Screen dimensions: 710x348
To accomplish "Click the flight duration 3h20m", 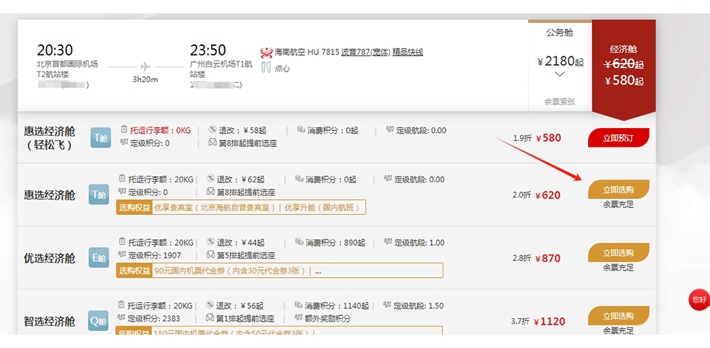I will point(145,79).
